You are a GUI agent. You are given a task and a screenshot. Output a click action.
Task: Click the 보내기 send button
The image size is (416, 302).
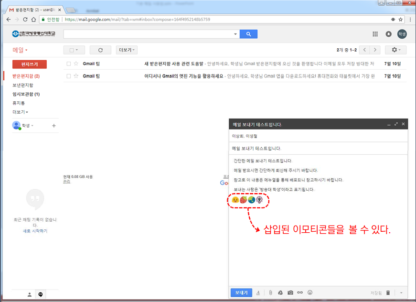pyautogui.click(x=241, y=292)
